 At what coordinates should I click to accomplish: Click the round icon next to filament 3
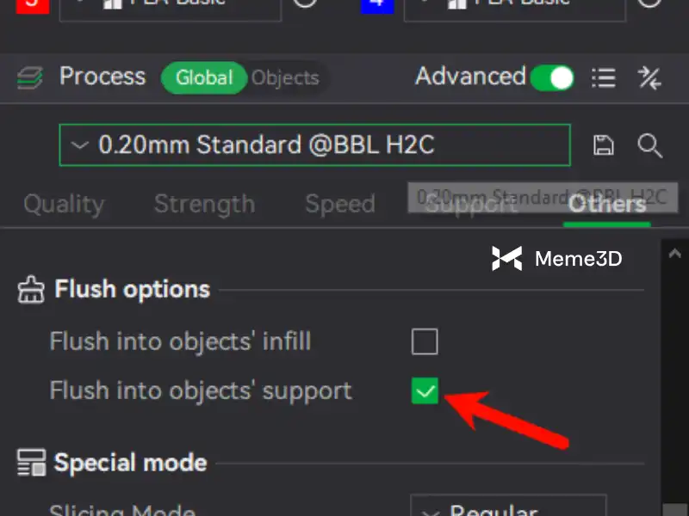pos(305,3)
